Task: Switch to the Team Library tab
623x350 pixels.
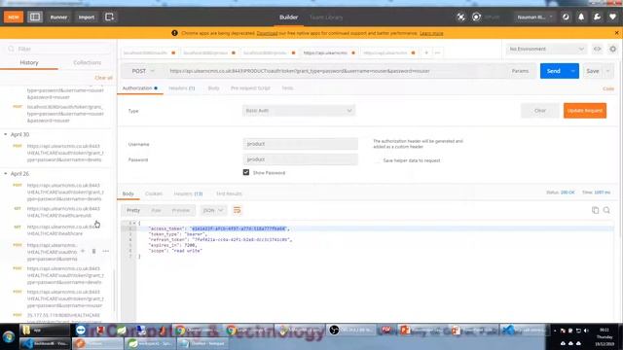Action: pos(326,17)
